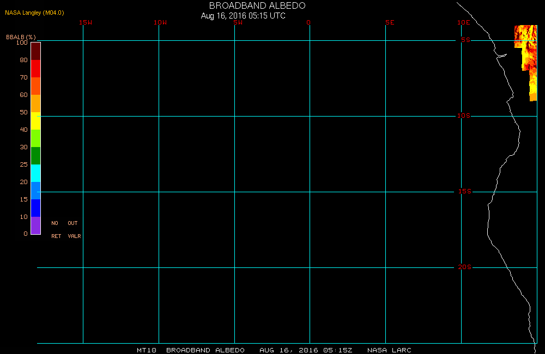Click the 10S latitude label

point(464,115)
